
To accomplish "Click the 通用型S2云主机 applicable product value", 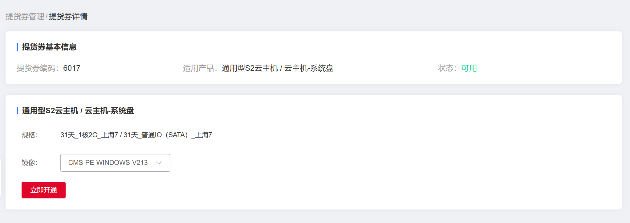I will [x=277, y=68].
